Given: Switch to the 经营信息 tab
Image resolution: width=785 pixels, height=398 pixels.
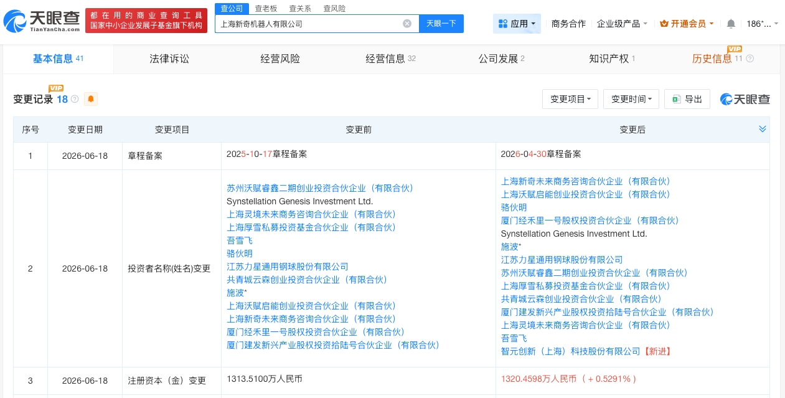Looking at the screenshot, I should 390,59.
